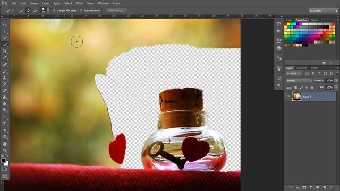This screenshot has height=191, width=340.
Task: Switch to the Styles tab
Action: (x=314, y=20)
